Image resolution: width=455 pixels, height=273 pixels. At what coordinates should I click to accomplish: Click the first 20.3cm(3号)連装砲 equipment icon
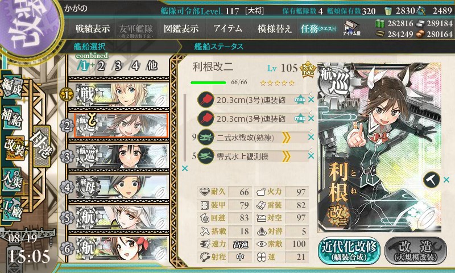(206, 100)
